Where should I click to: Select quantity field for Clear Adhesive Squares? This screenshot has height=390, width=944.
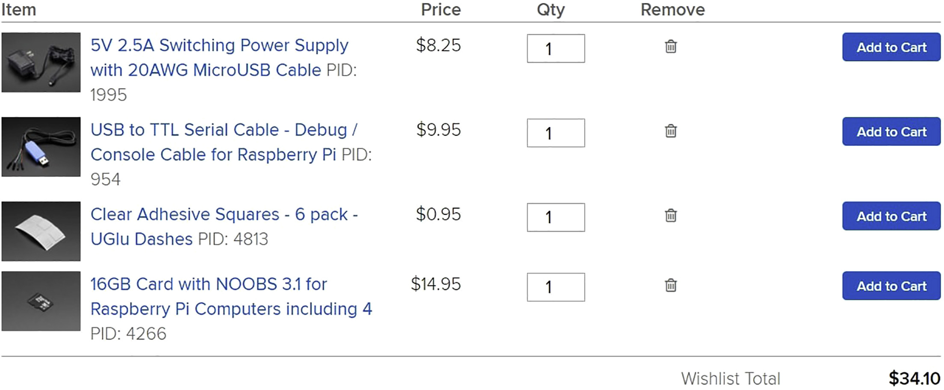(x=556, y=217)
